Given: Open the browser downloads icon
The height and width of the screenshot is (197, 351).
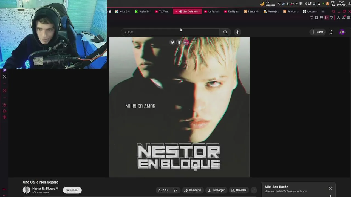Looking at the screenshot, I should (x=344, y=18).
